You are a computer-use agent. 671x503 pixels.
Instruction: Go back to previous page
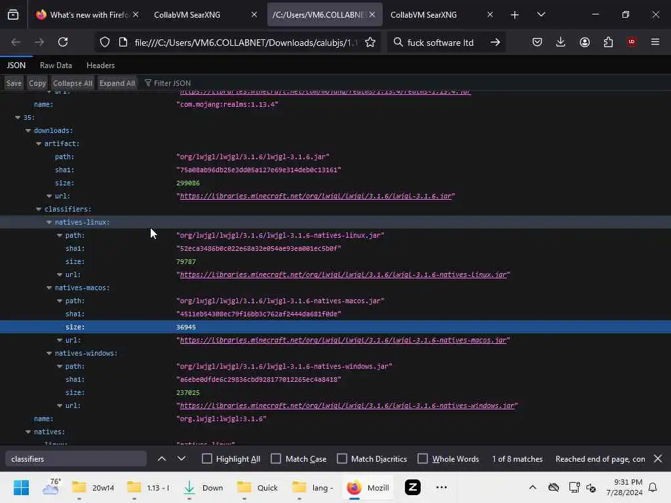click(x=16, y=42)
